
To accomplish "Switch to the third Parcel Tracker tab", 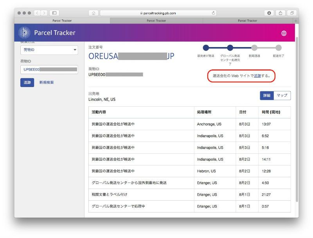I will point(248,21).
